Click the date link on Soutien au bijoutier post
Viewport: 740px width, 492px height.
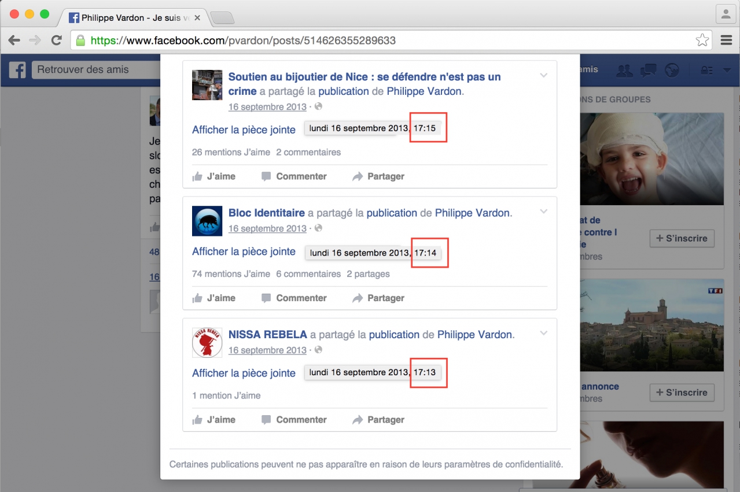pyautogui.click(x=267, y=107)
